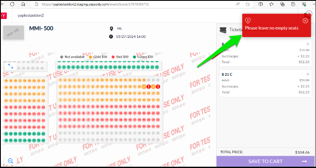The image size is (316, 168).
Task: Select the red warning seat 22 at the row end
Action: tap(158, 87)
